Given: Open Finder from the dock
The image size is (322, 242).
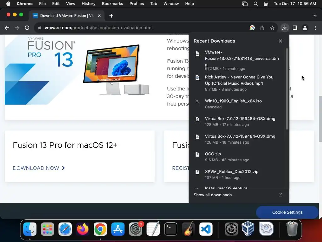Looking at the screenshot, I should pyautogui.click(x=30, y=229).
